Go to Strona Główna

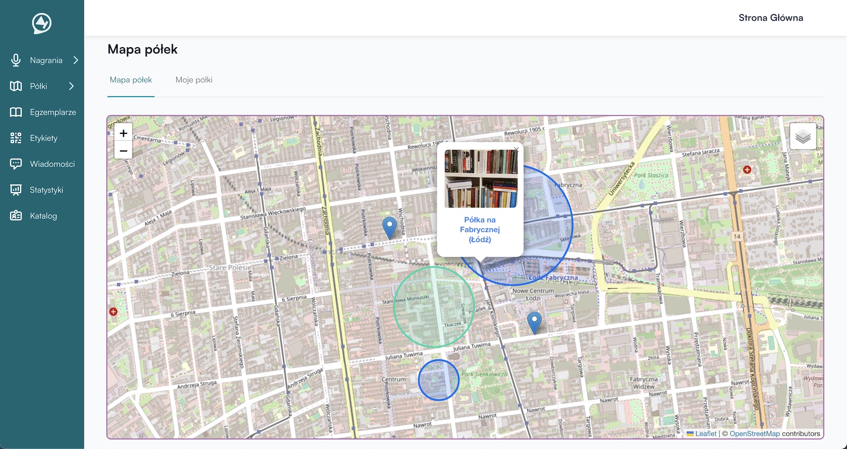point(770,18)
